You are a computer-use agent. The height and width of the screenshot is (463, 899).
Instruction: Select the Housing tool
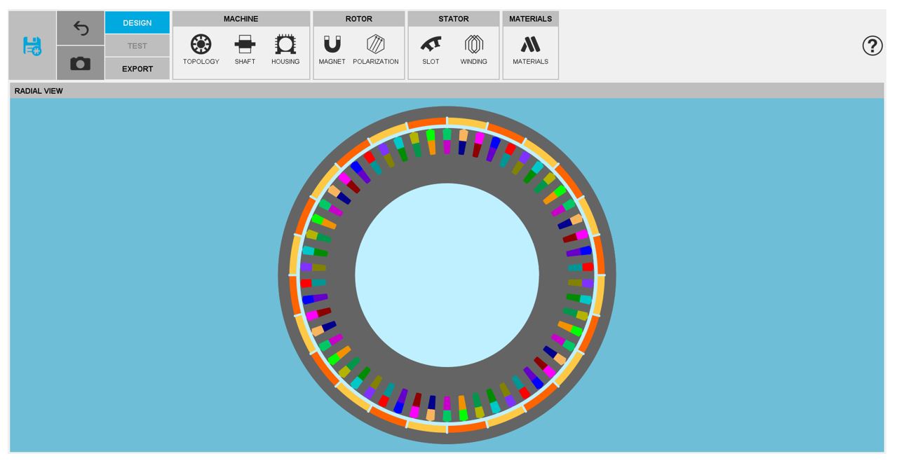click(285, 50)
